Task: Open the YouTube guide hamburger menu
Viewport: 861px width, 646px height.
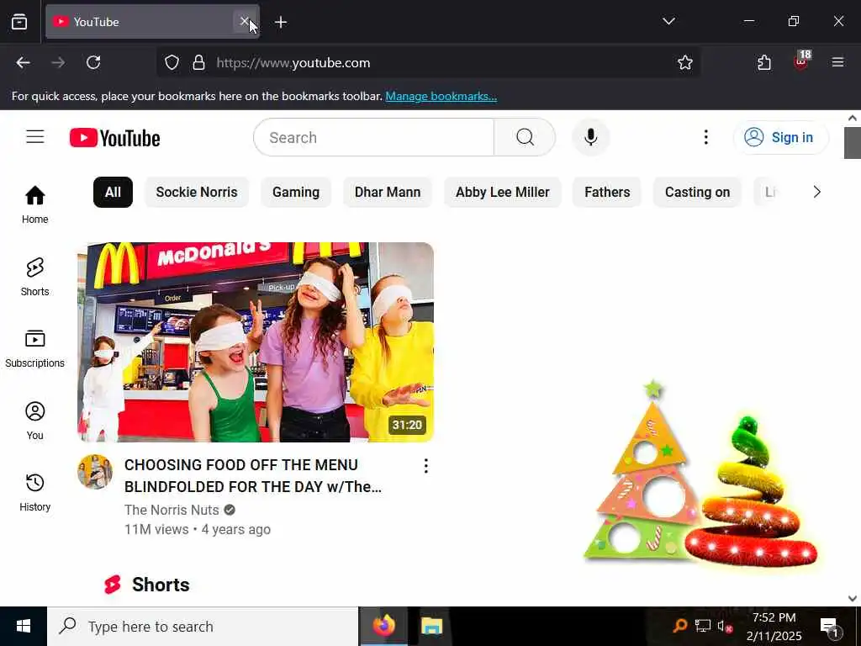Action: [35, 137]
